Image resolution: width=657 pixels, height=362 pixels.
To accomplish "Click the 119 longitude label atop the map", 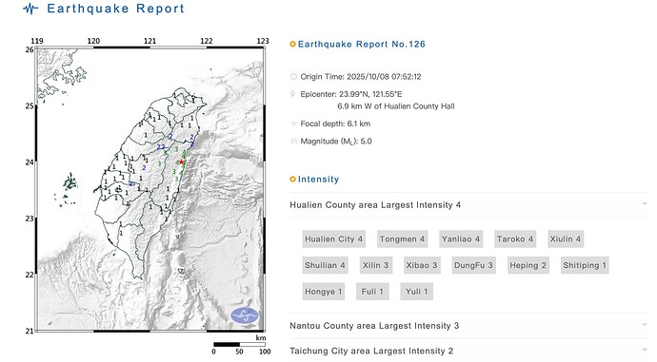I will (37, 41).
